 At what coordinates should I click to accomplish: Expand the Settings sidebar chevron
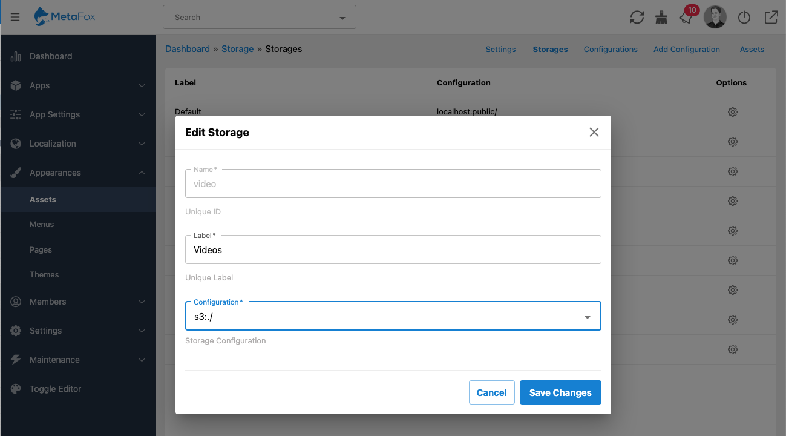(142, 331)
